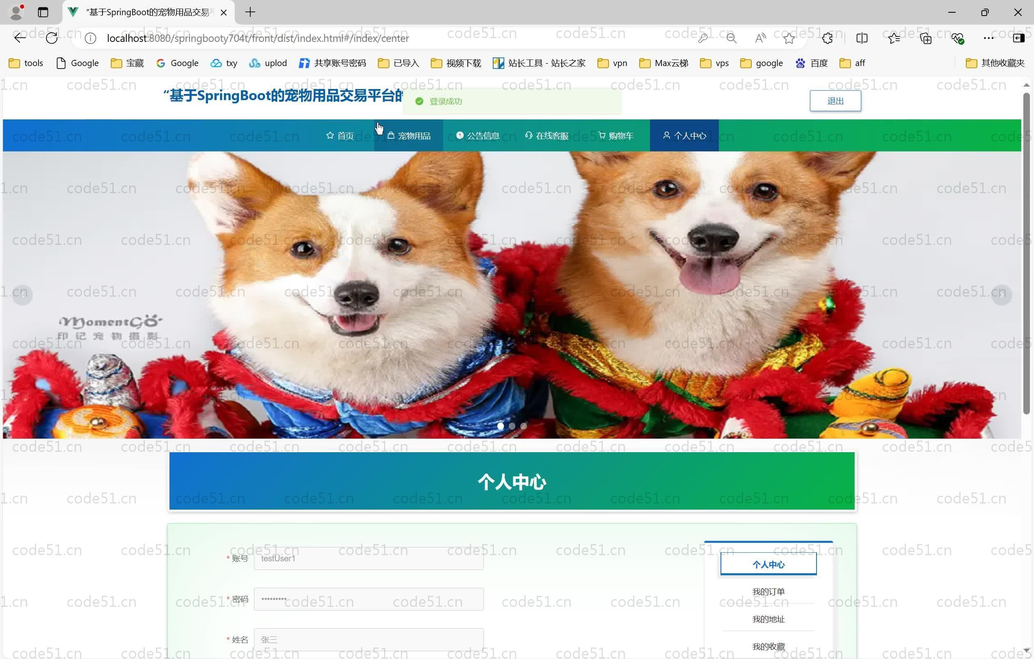Image resolution: width=1034 pixels, height=659 pixels.
Task: Click the page vertical scrollbar
Action: click(x=1026, y=253)
